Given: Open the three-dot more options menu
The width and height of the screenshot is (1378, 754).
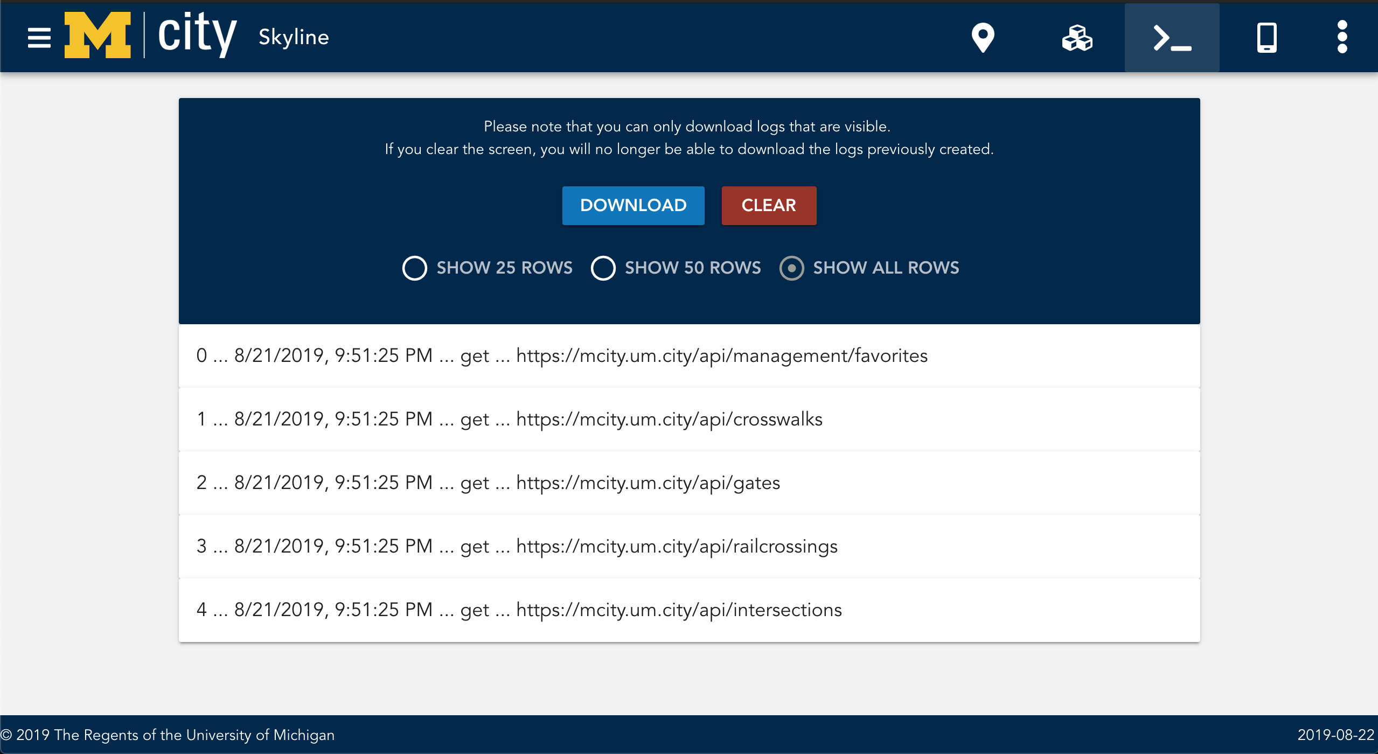Looking at the screenshot, I should tap(1342, 37).
